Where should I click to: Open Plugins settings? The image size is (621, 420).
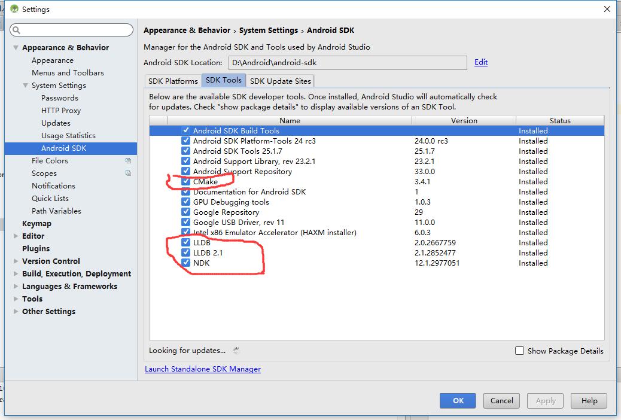(36, 249)
